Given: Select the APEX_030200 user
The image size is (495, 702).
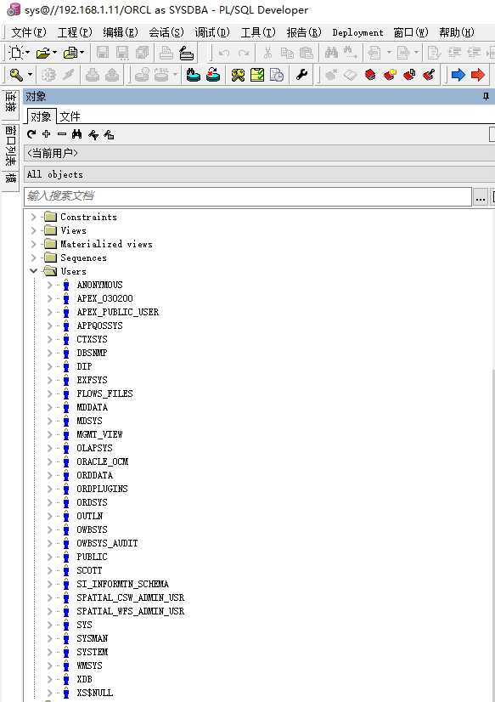Looking at the screenshot, I should tap(104, 298).
